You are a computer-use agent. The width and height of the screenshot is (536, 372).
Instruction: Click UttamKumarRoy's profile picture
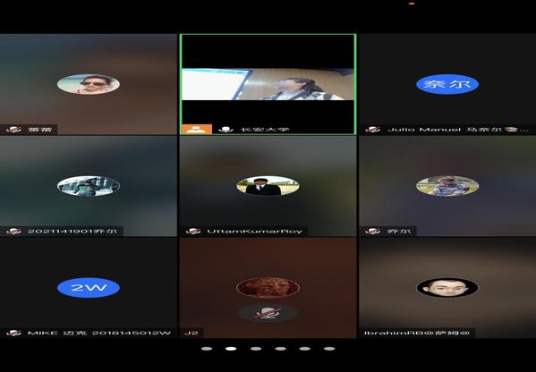[268, 185]
